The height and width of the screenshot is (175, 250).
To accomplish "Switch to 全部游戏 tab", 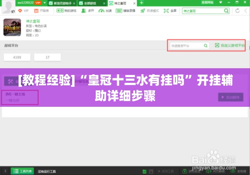I will [92, 3].
